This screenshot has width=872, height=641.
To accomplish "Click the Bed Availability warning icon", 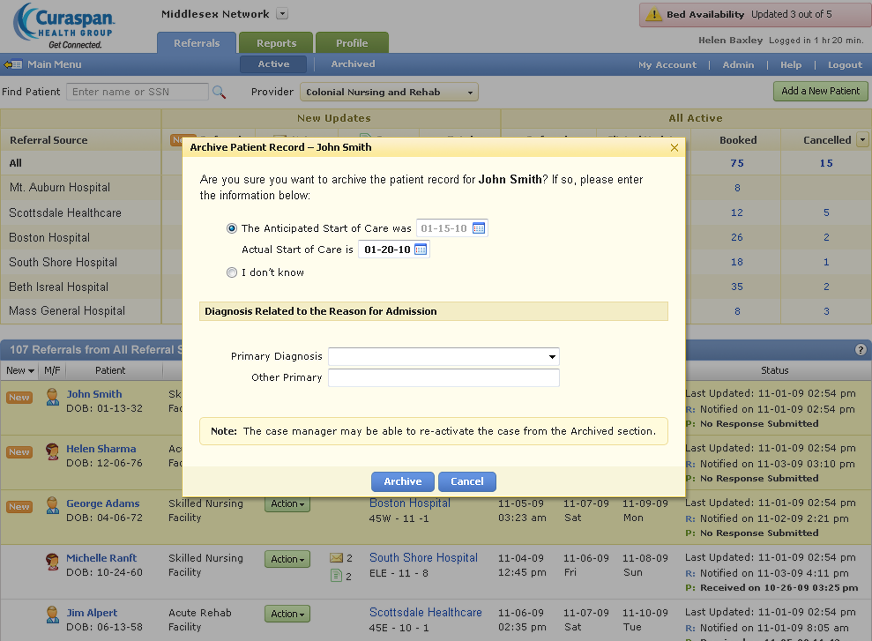I will click(x=654, y=15).
